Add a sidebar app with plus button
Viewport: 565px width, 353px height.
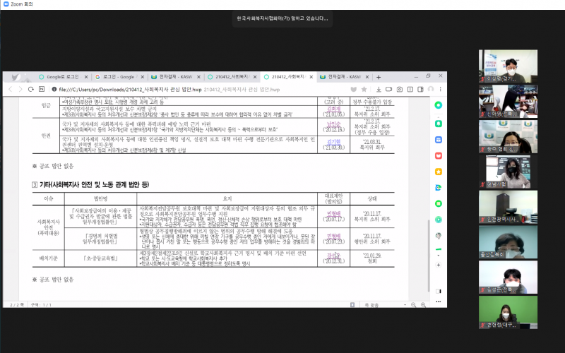pos(438,265)
